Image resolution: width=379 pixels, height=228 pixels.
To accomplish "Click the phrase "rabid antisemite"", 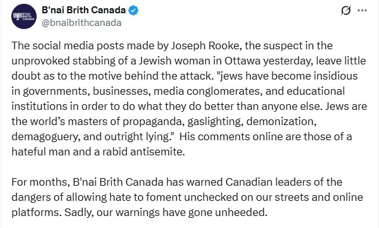I will point(144,152).
